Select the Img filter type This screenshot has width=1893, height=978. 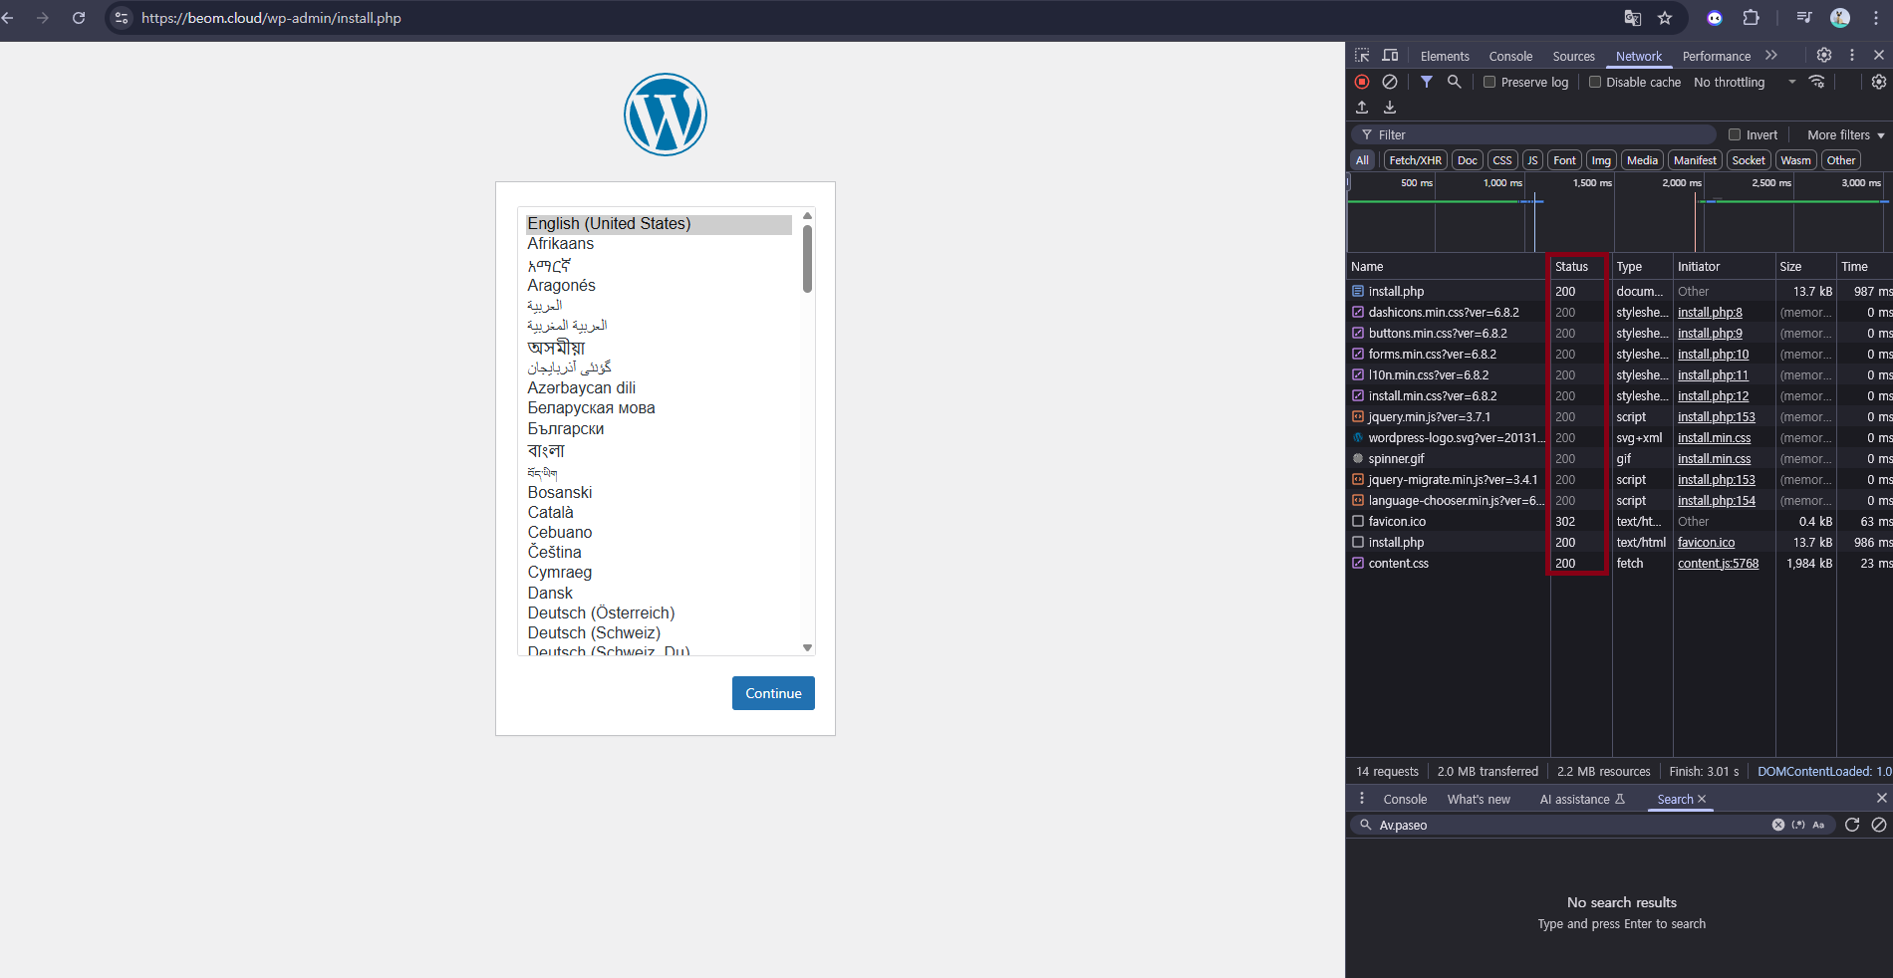pyautogui.click(x=1601, y=160)
